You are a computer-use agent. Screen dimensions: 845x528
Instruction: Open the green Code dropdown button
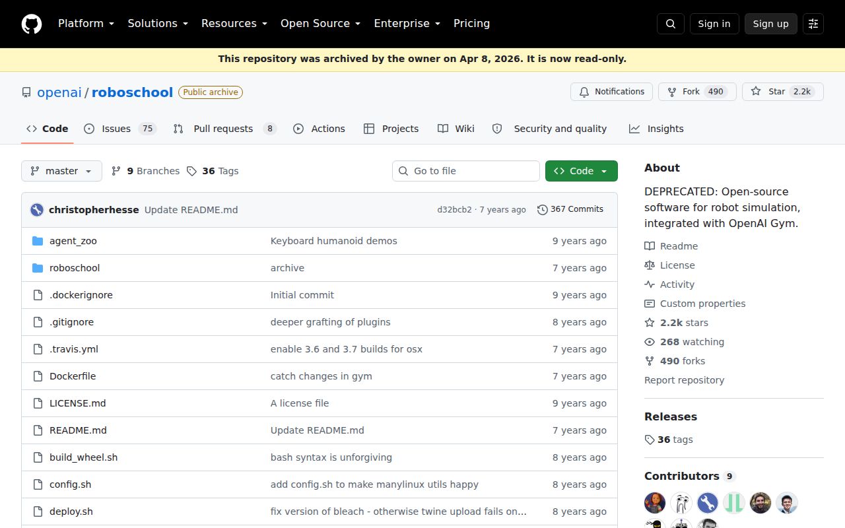coord(582,171)
